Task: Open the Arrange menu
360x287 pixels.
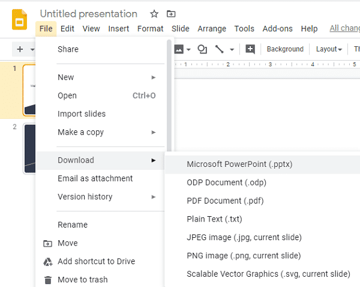Action: pos(212,29)
